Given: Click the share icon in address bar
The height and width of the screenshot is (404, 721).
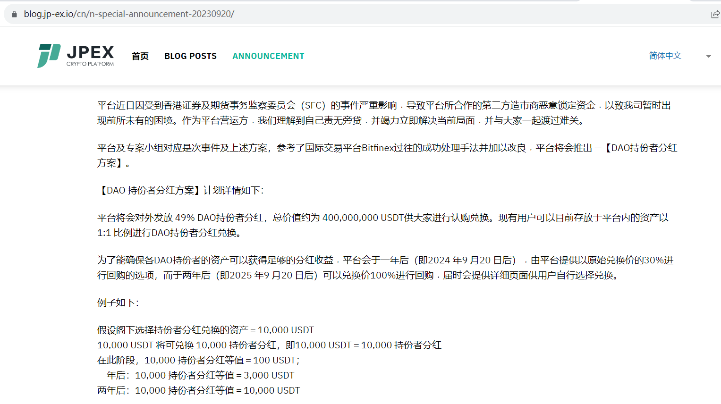Looking at the screenshot, I should [715, 14].
